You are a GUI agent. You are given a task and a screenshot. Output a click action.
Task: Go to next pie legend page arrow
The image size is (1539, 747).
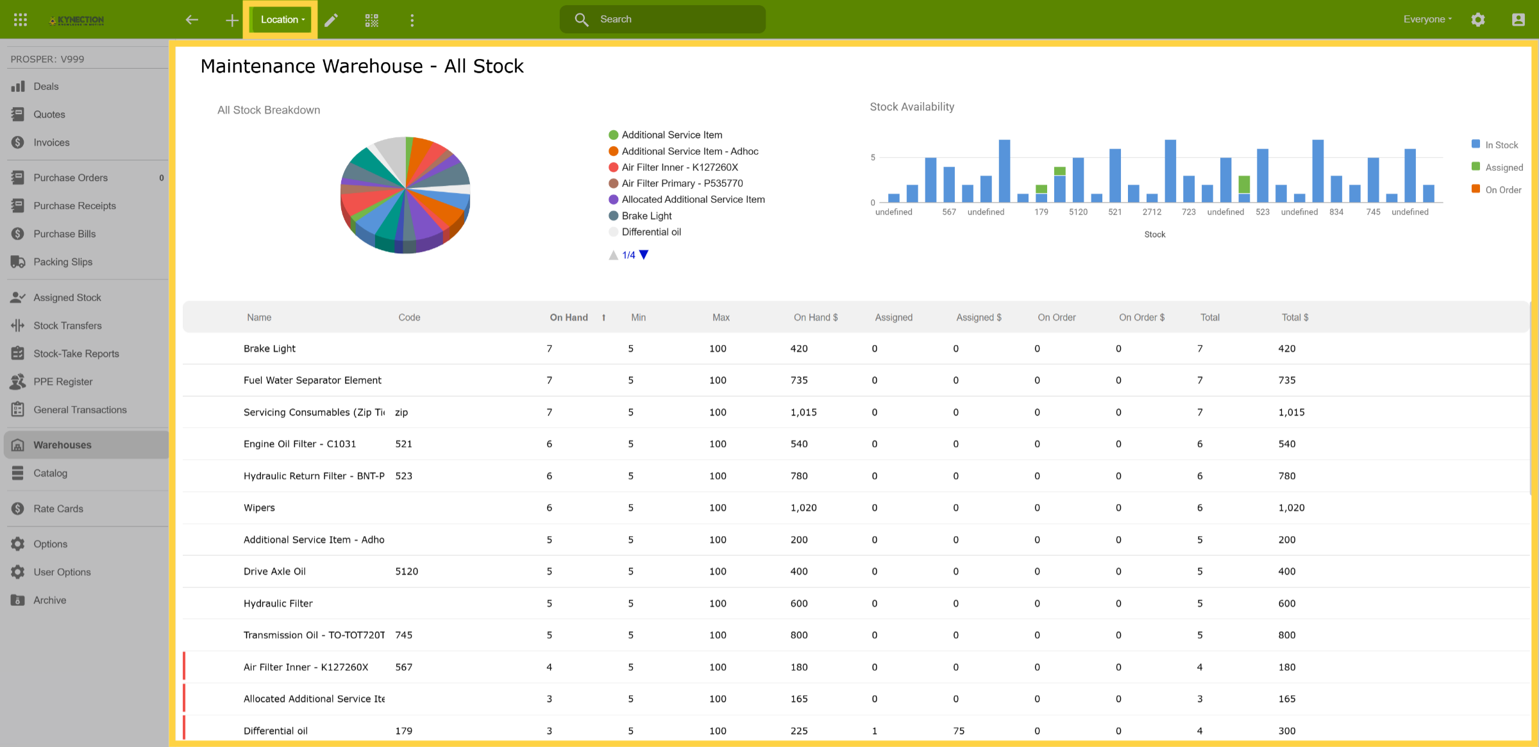644,255
